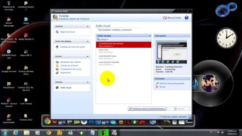
Task: Open Internet Explorer from the taskbar
Action: coord(16,133)
